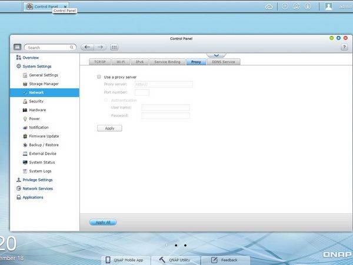
Task: Open the grid view icon in toolbar
Action: point(114,47)
